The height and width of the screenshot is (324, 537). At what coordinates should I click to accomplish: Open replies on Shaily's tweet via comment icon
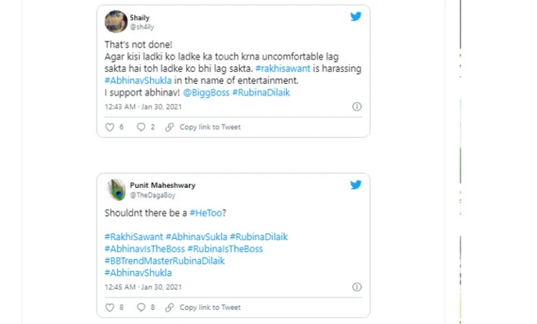click(x=141, y=127)
